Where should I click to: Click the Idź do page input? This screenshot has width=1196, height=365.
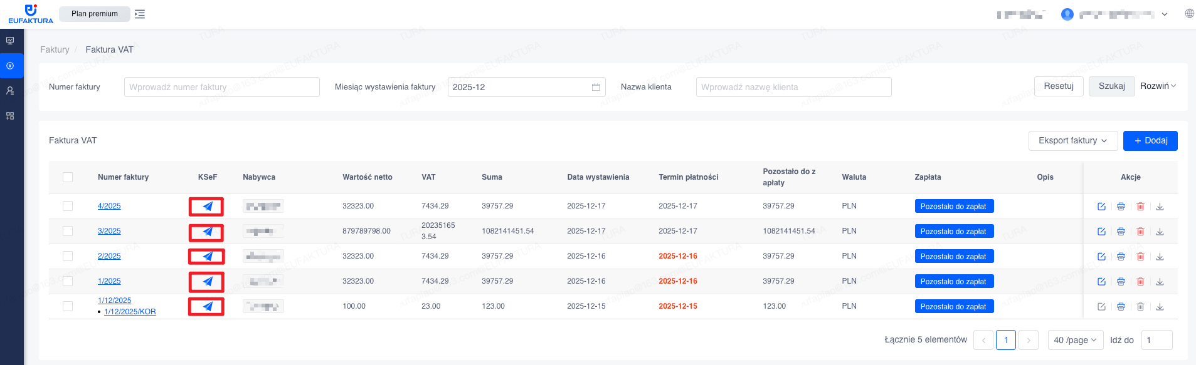1157,340
